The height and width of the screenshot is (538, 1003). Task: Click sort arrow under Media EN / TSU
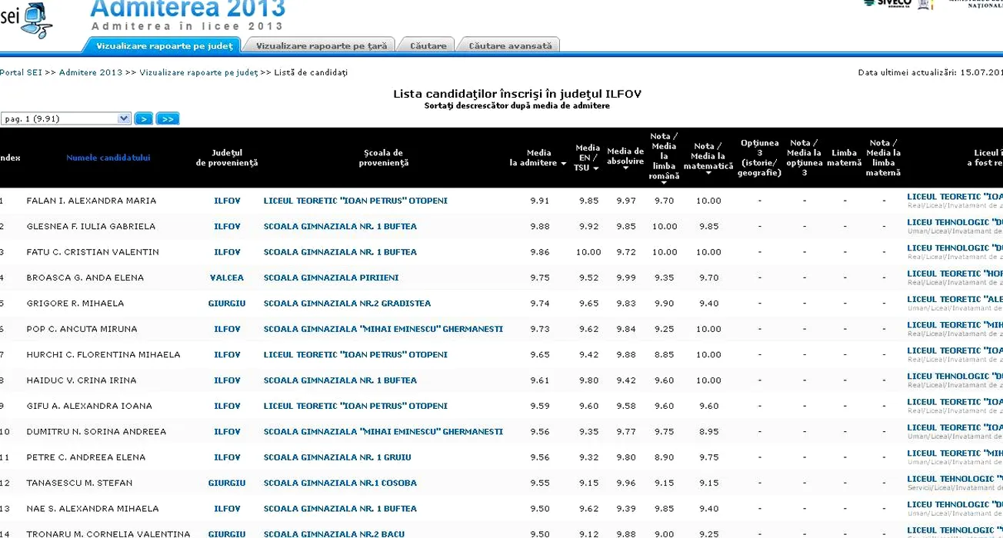pos(595,168)
